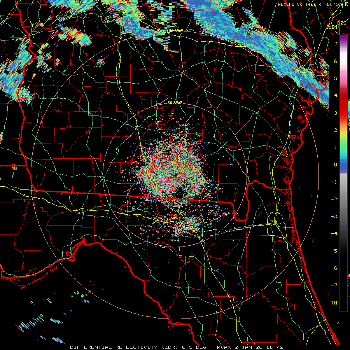Click the "NEXLAB-College of DuPage" header text
Viewport: 350px width, 350px height.
[x=310, y=4]
